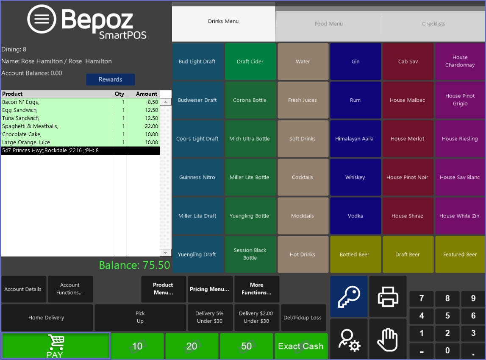
Task: Add House Pinot Noir
Action: click(x=408, y=177)
